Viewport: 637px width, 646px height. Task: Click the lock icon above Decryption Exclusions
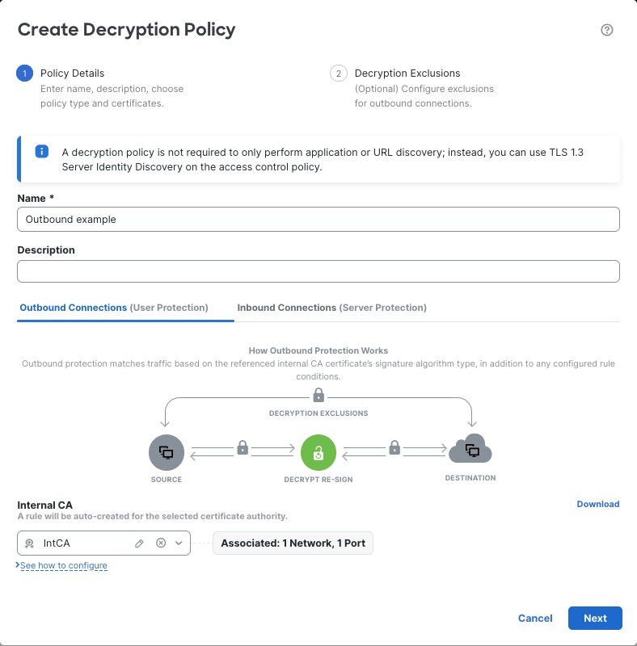(318, 395)
